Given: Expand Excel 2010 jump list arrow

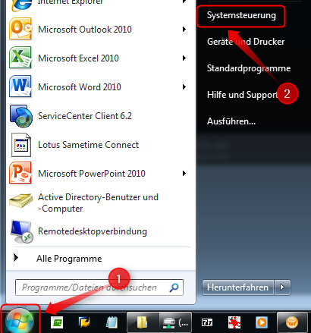Looking at the screenshot, I should (184, 58).
